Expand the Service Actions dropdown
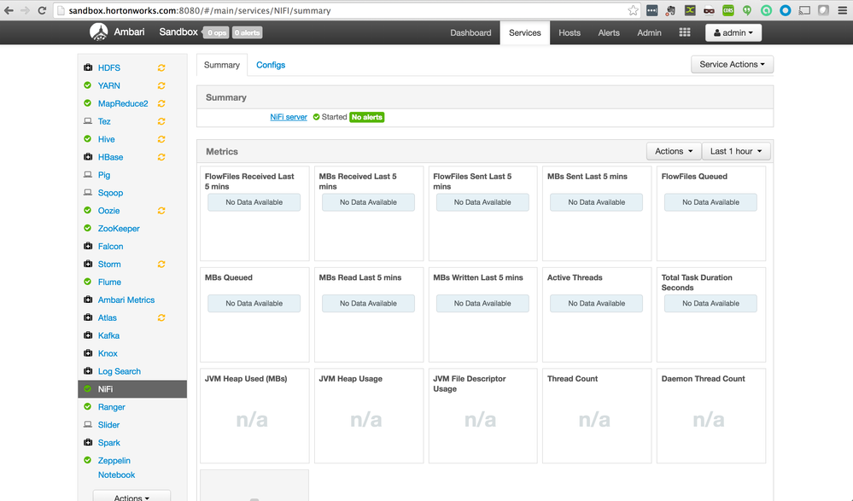This screenshot has width=853, height=501. pyautogui.click(x=732, y=64)
